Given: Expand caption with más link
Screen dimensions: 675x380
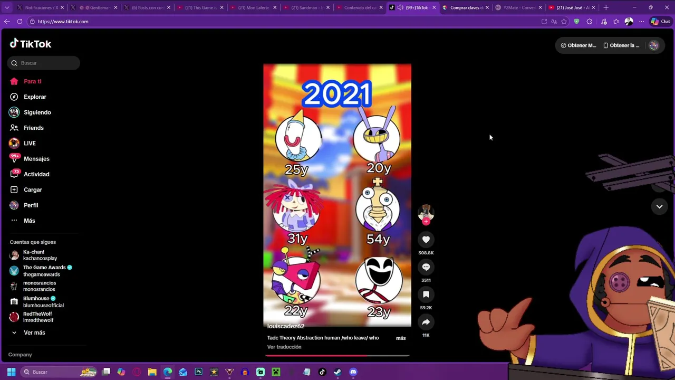Looking at the screenshot, I should (x=401, y=338).
